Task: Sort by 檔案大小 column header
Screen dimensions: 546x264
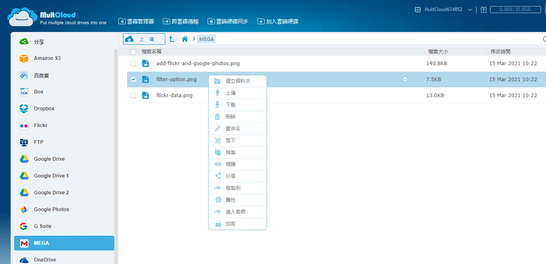Action: [438, 52]
